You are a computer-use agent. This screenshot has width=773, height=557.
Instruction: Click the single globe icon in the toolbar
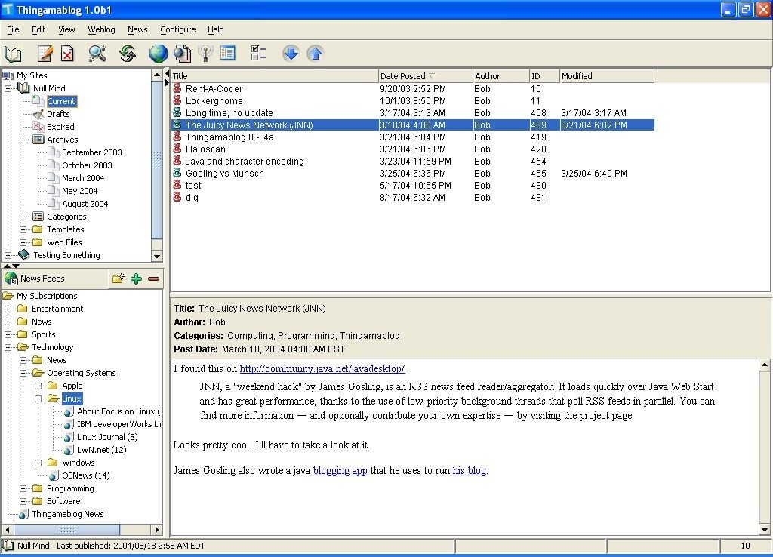point(158,54)
